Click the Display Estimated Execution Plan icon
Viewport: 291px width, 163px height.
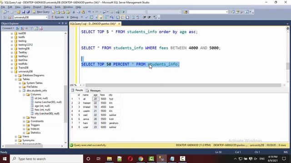(x=91, y=17)
